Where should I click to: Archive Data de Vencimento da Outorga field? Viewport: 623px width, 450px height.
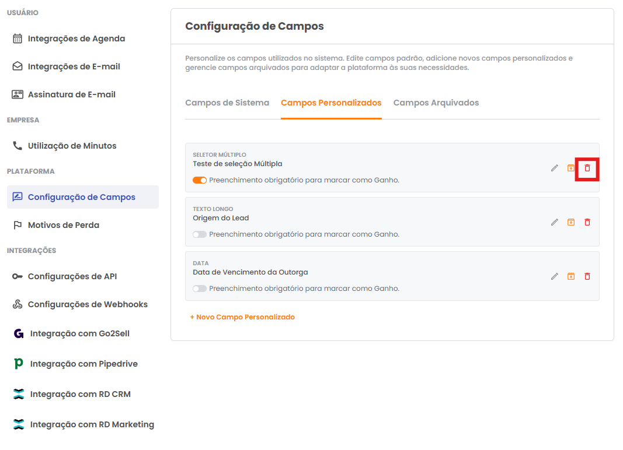pyautogui.click(x=571, y=276)
